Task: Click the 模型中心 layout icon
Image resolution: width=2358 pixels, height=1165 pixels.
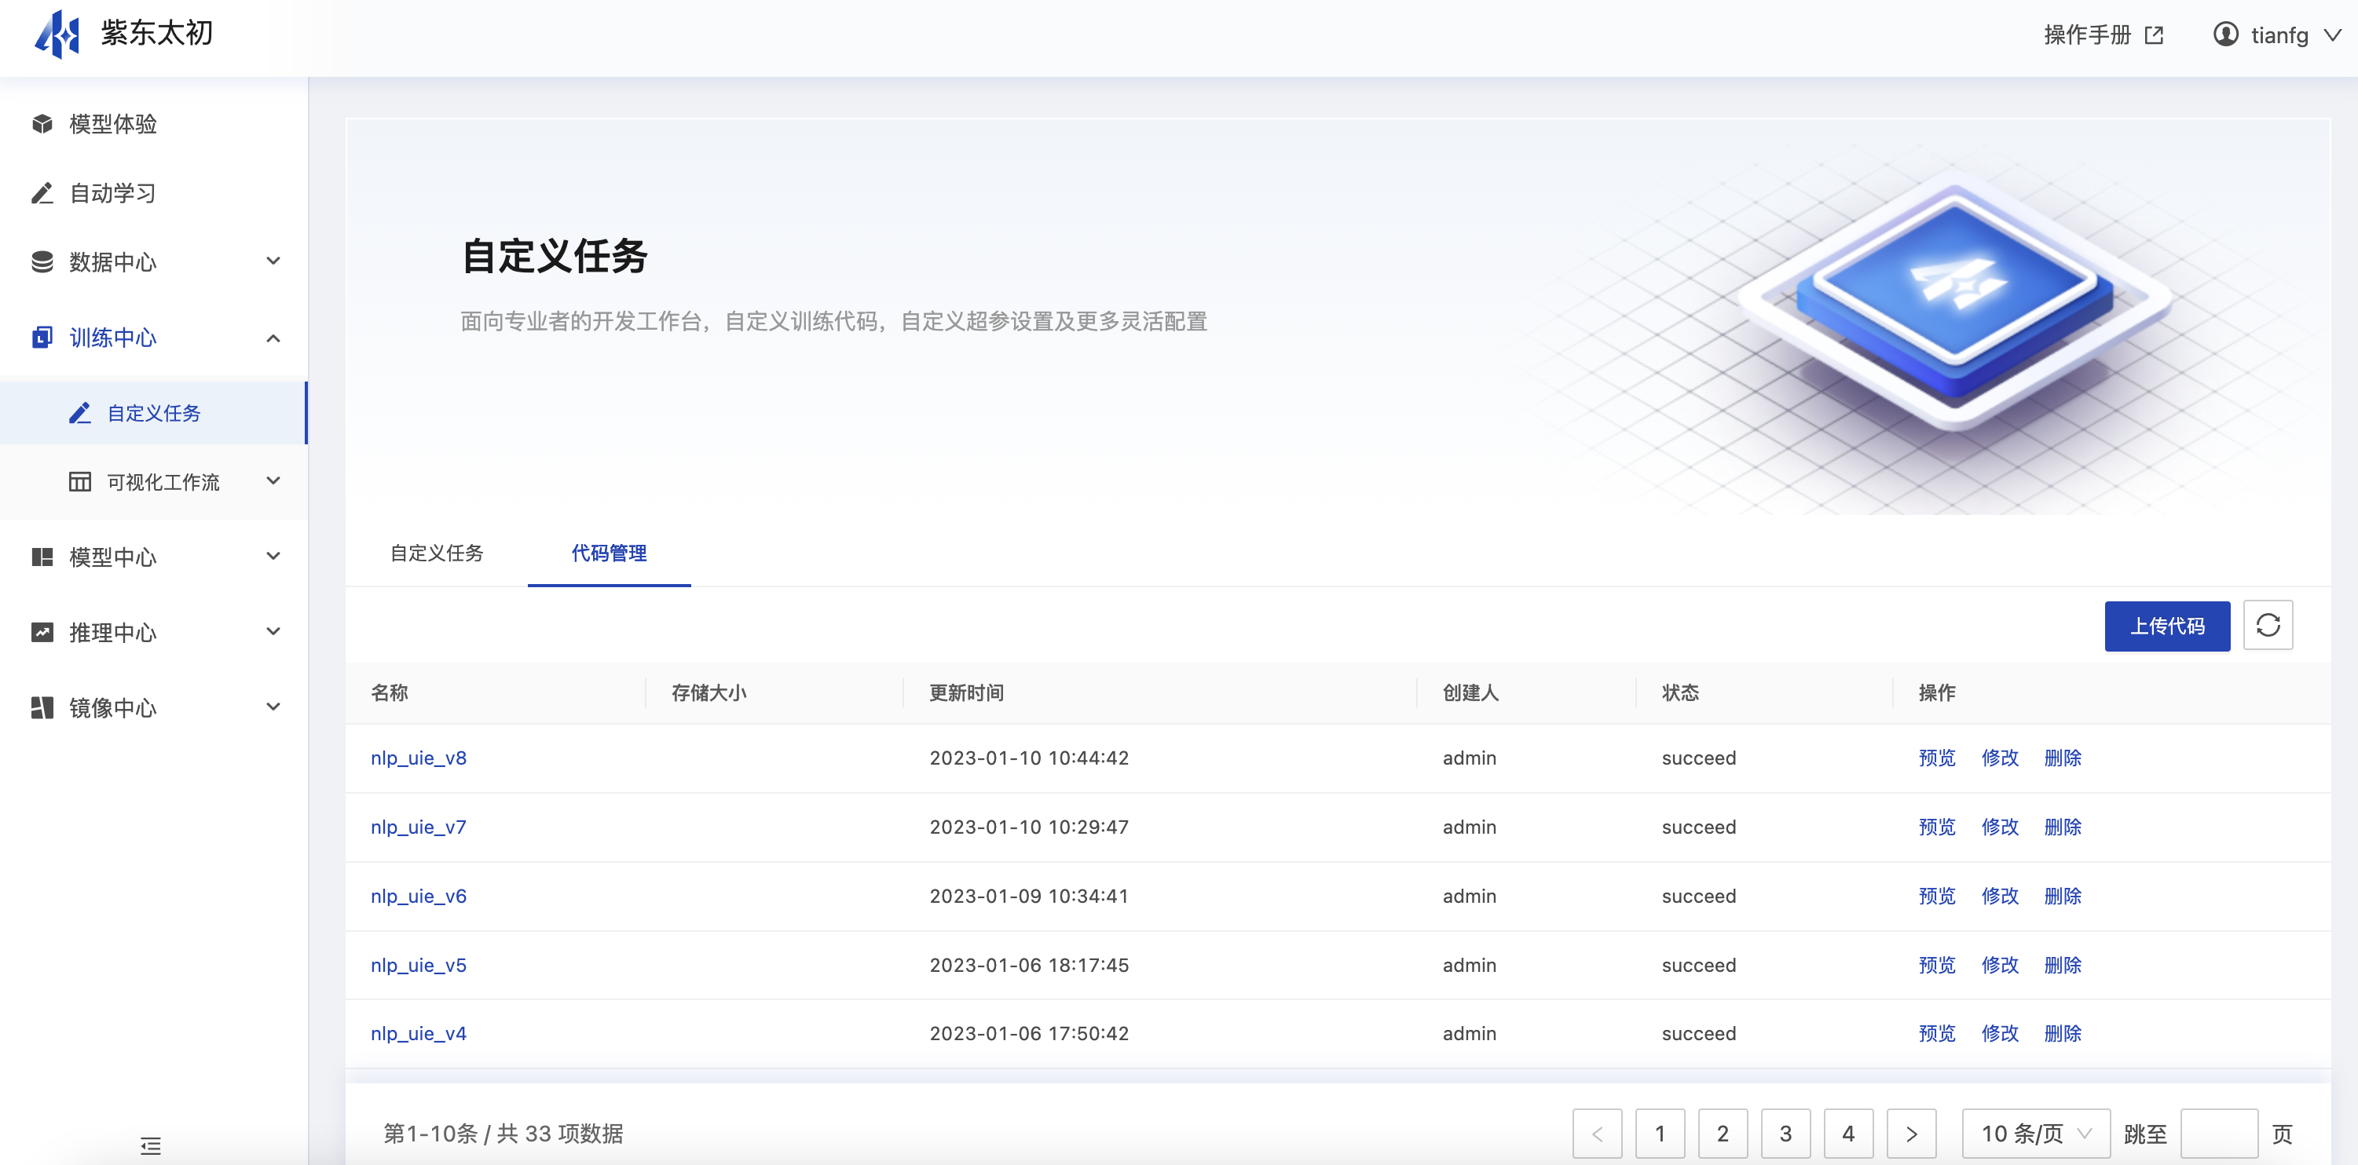Action: point(42,557)
